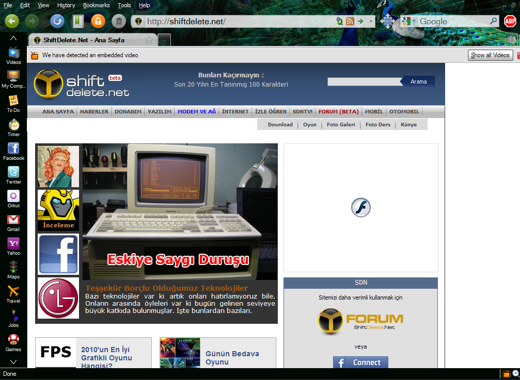The height and width of the screenshot is (380, 520).
Task: Open Jobs from the sidebar
Action: click(x=13, y=319)
